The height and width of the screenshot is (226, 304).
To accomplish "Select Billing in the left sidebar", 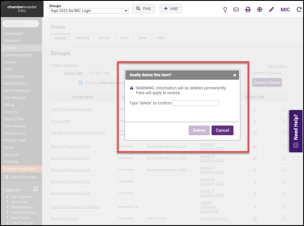I will click(x=9, y=105).
